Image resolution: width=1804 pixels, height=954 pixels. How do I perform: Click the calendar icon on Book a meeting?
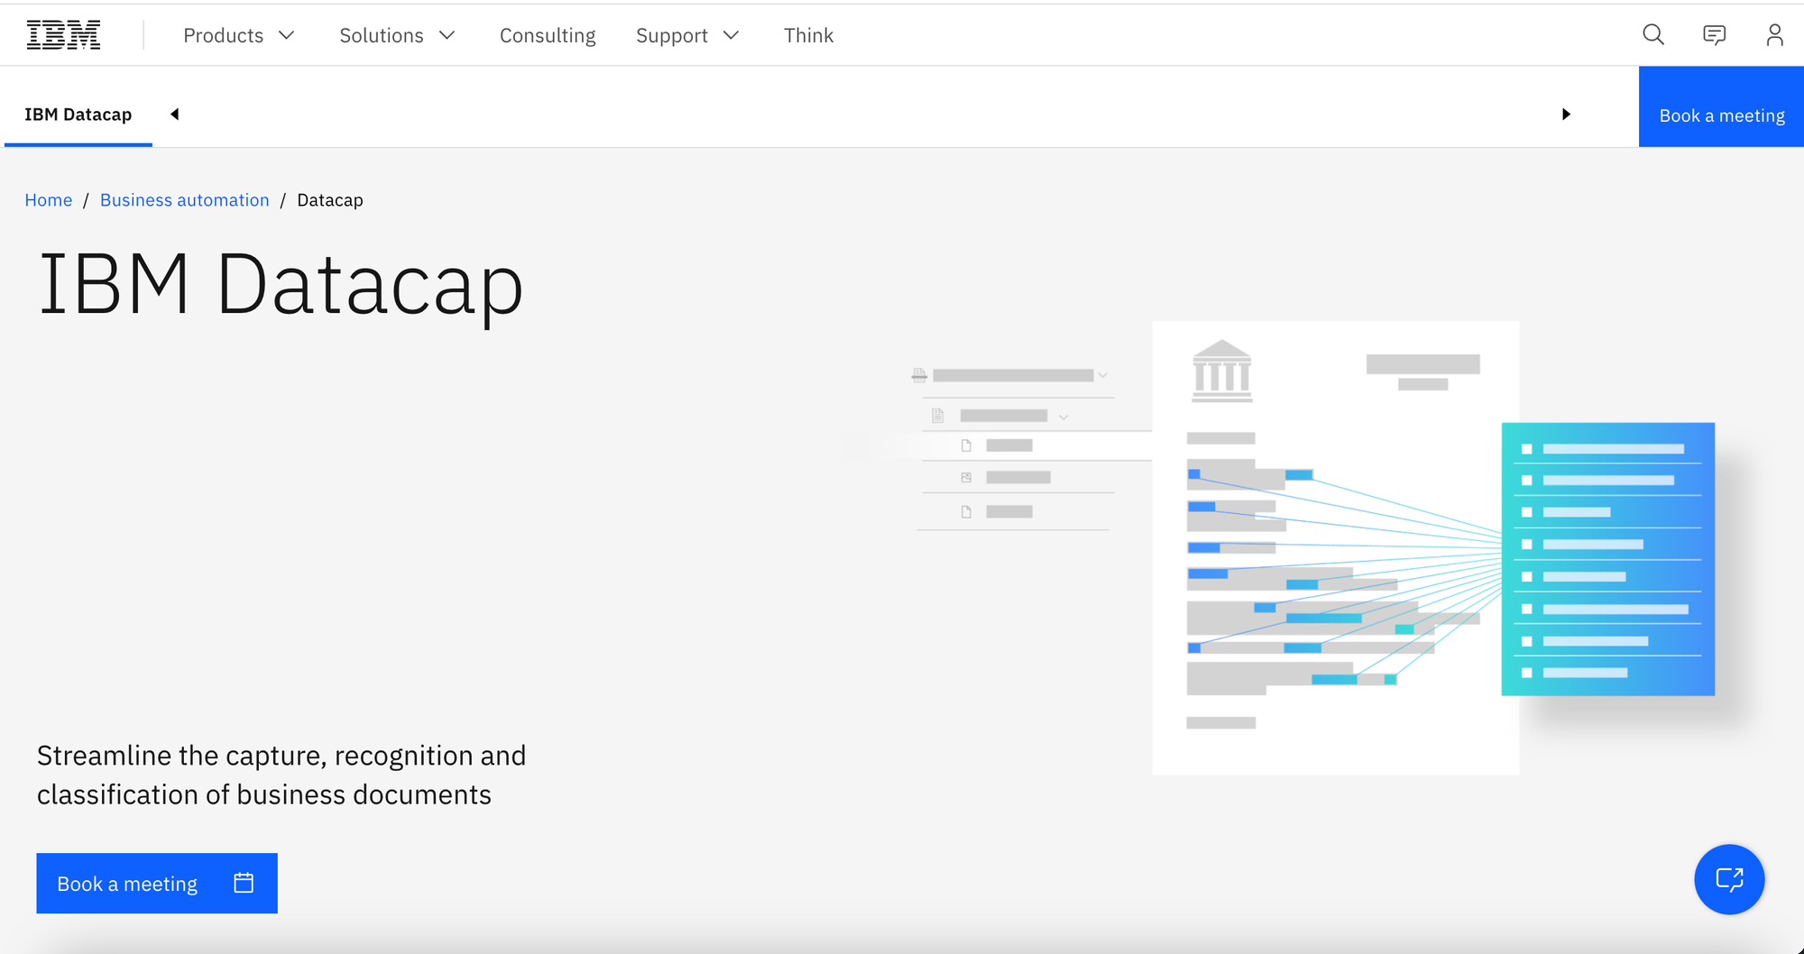[243, 883]
